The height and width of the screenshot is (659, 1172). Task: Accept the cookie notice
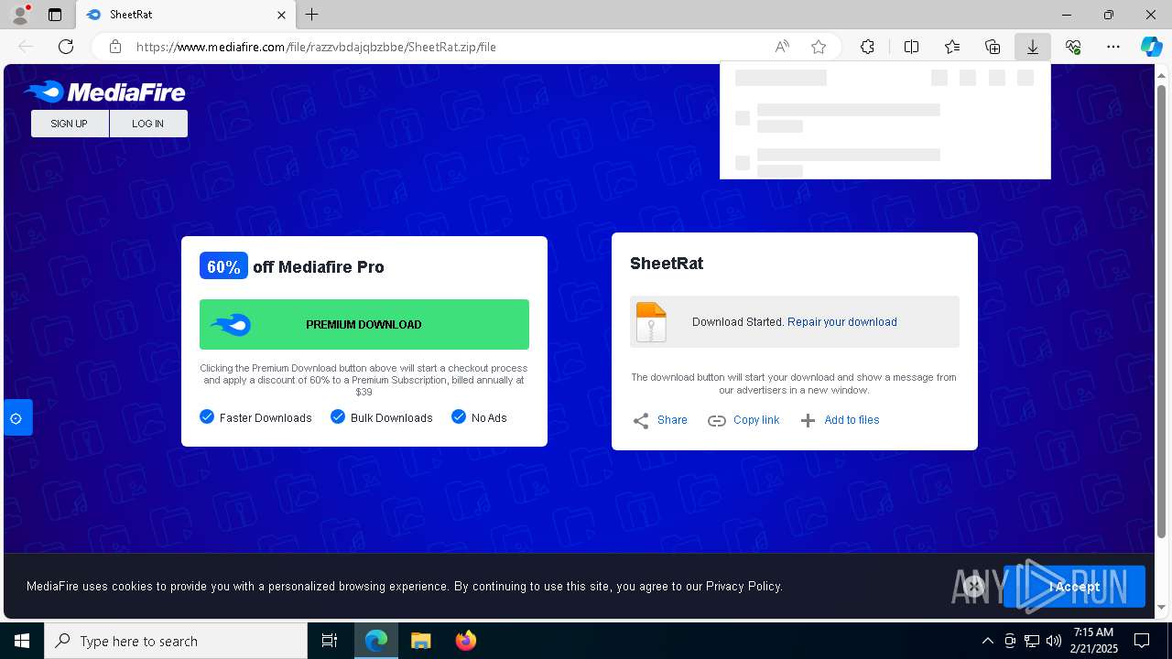pyautogui.click(x=1074, y=587)
